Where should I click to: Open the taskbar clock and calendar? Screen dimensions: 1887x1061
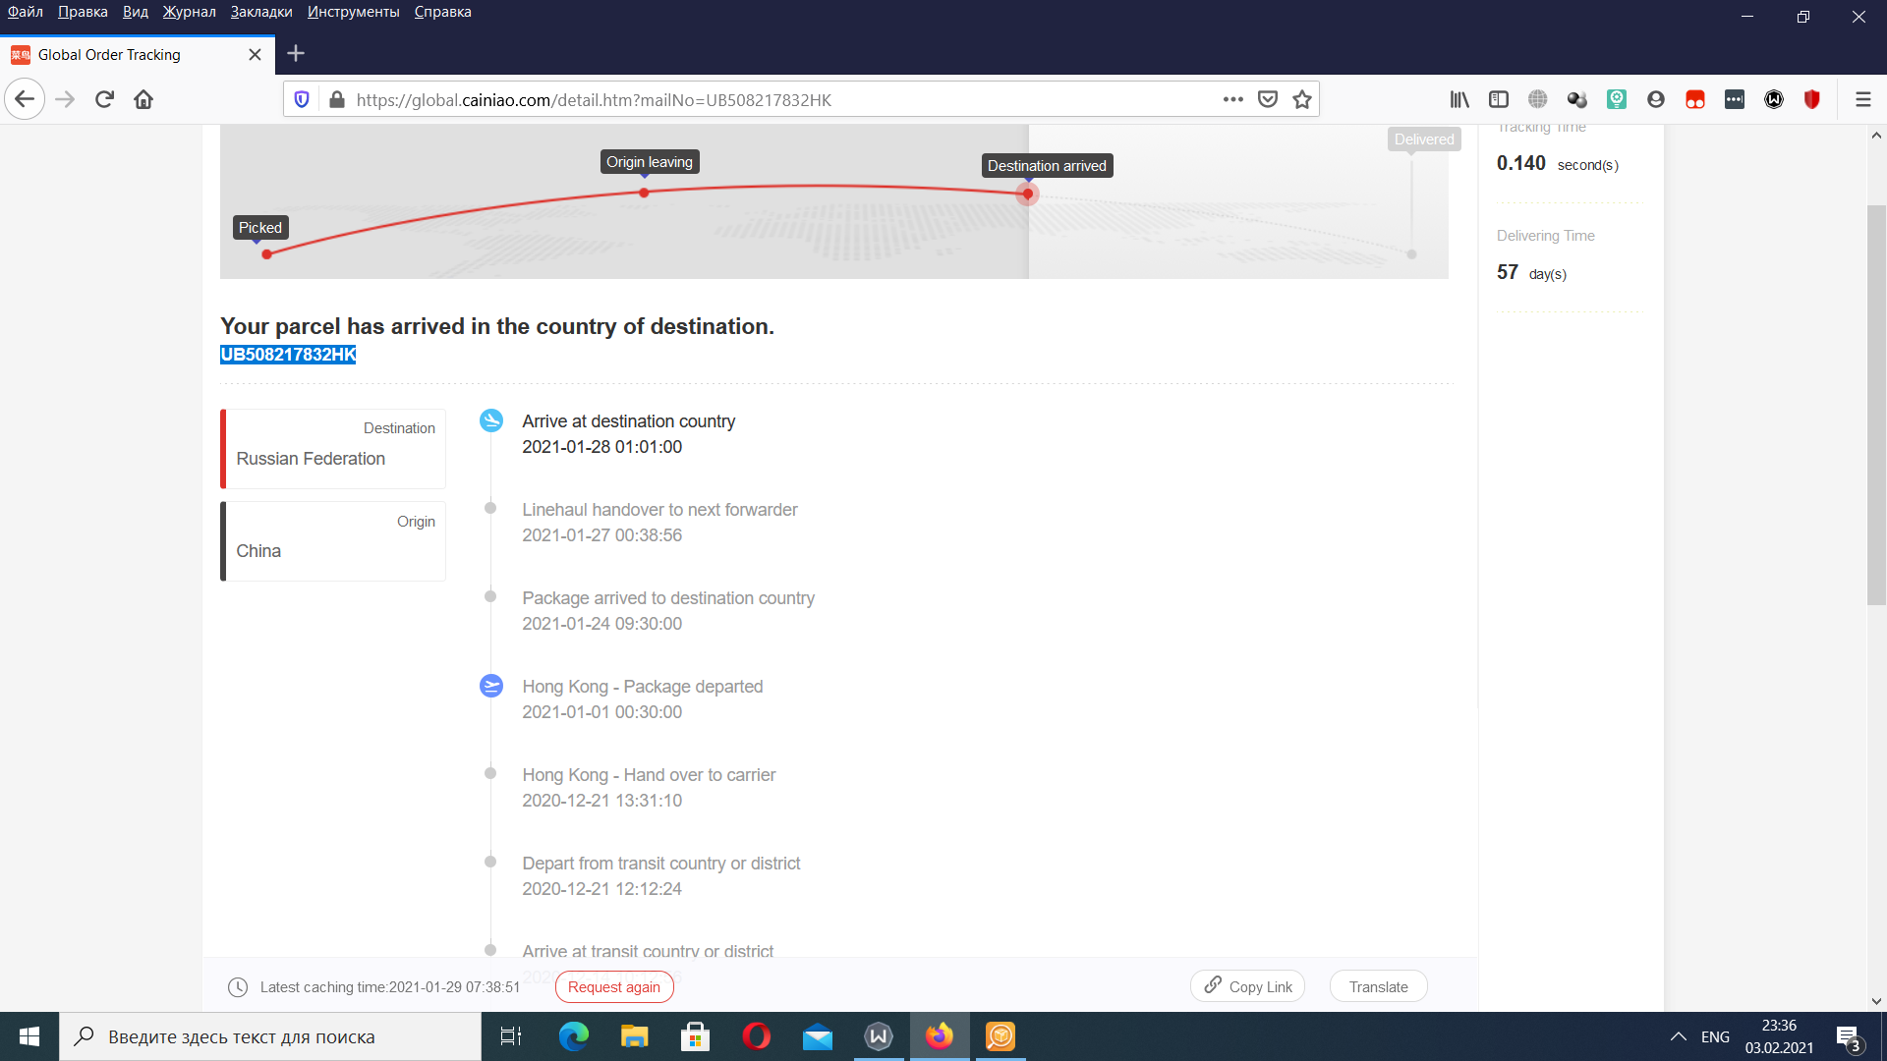(x=1779, y=1036)
